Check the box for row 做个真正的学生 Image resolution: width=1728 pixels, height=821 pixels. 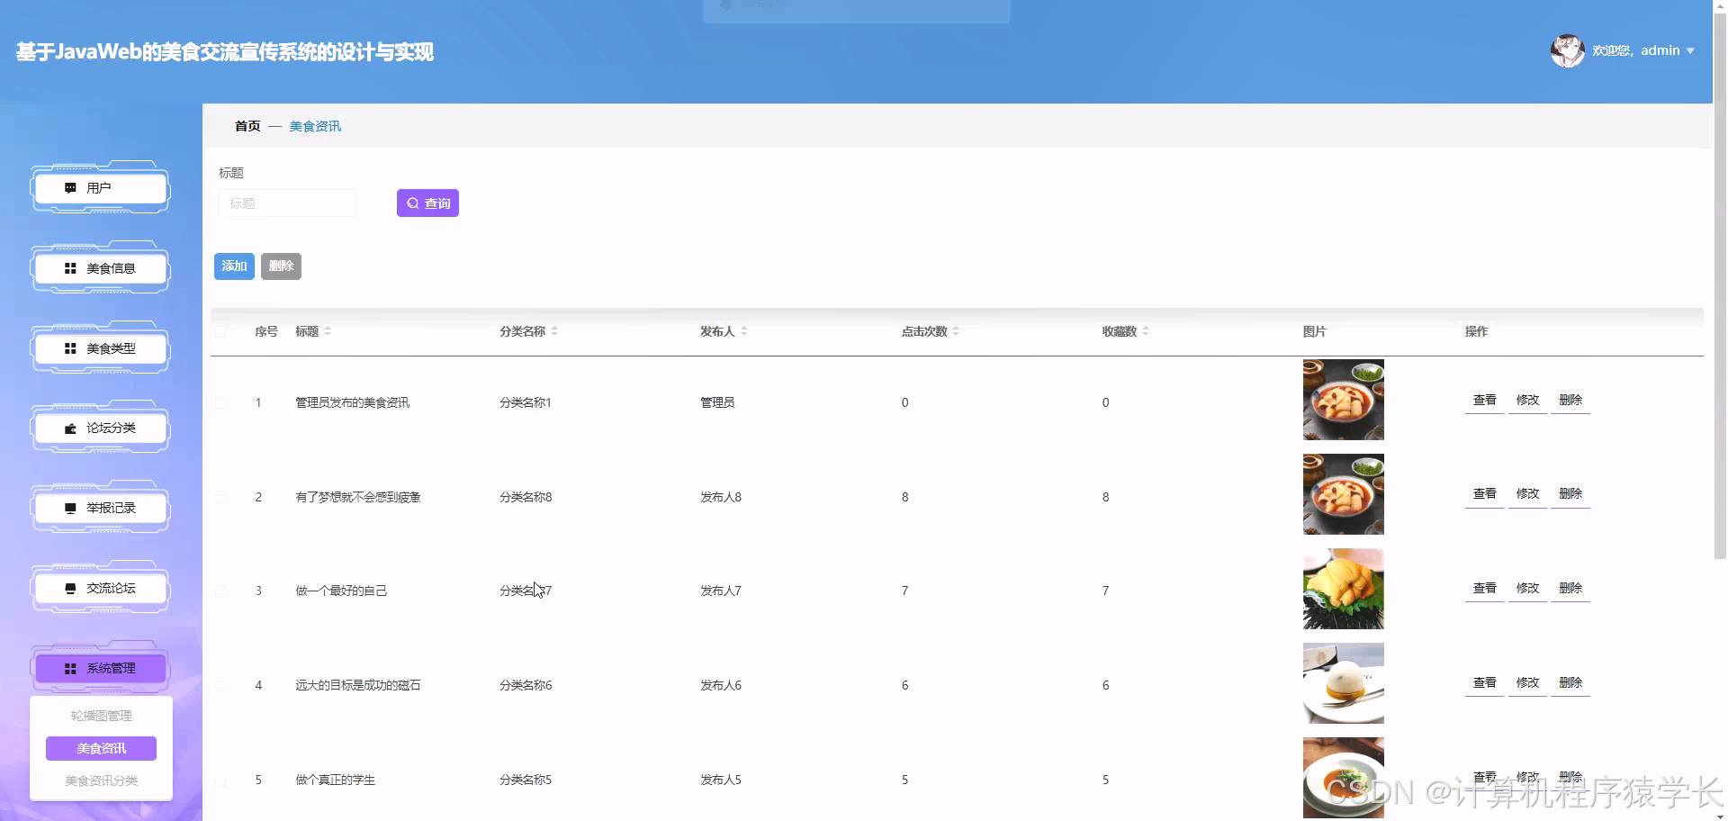click(220, 780)
